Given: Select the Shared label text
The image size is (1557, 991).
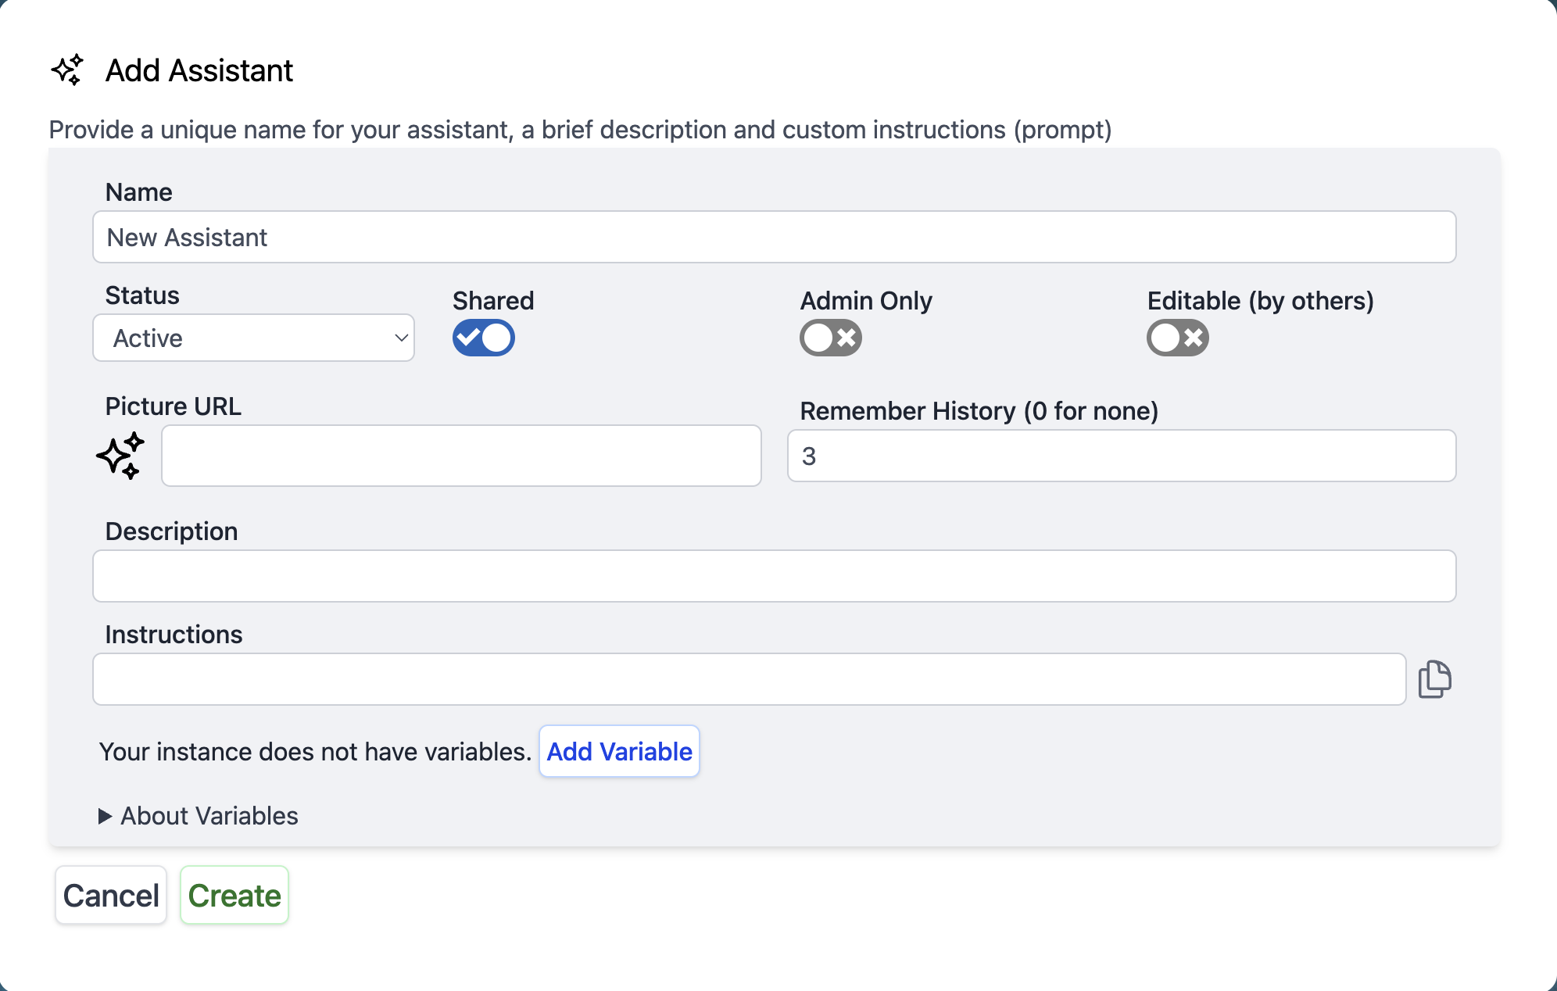Looking at the screenshot, I should (493, 300).
